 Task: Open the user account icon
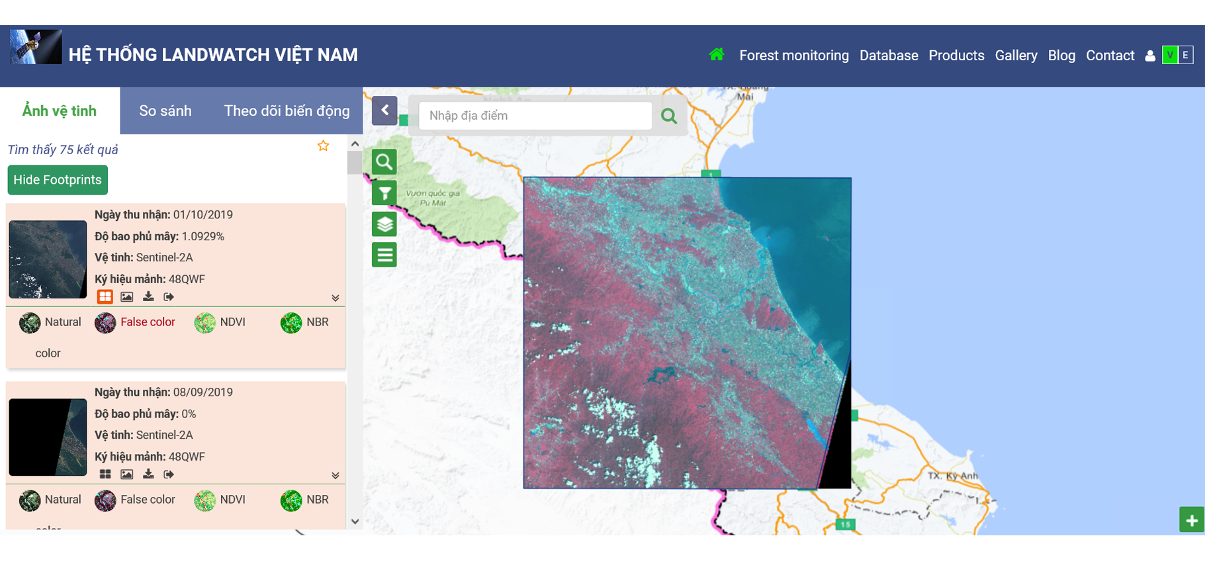(x=1150, y=56)
